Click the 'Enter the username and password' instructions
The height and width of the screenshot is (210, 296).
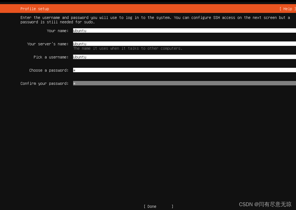pyautogui.click(x=155, y=20)
